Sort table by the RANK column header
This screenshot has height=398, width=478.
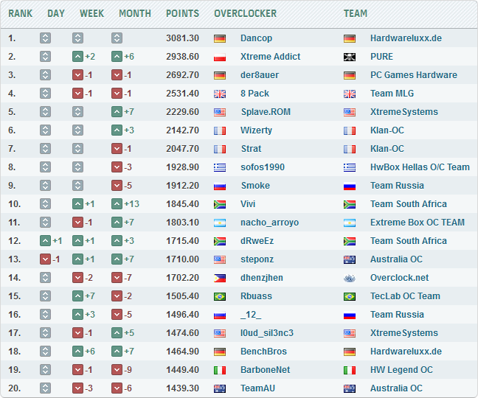tap(21, 13)
